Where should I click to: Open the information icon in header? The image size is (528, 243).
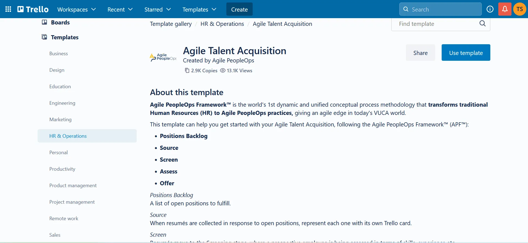490,9
